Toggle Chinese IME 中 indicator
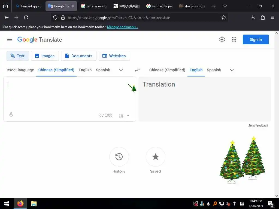 tap(235, 204)
